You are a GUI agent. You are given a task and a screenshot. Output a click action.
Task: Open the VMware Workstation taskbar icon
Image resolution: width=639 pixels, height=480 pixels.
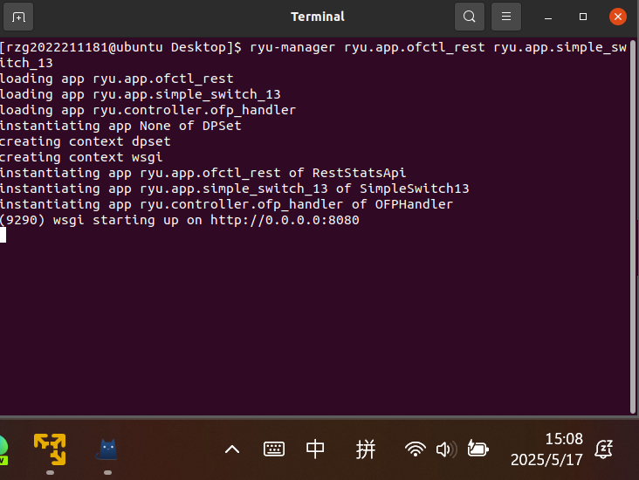point(50,449)
